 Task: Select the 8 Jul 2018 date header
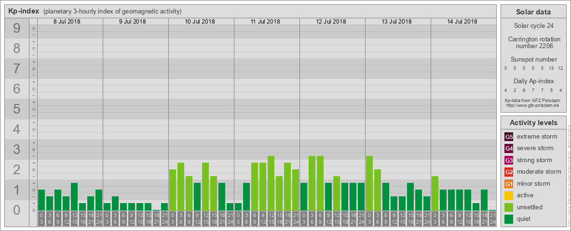pyautogui.click(x=67, y=22)
